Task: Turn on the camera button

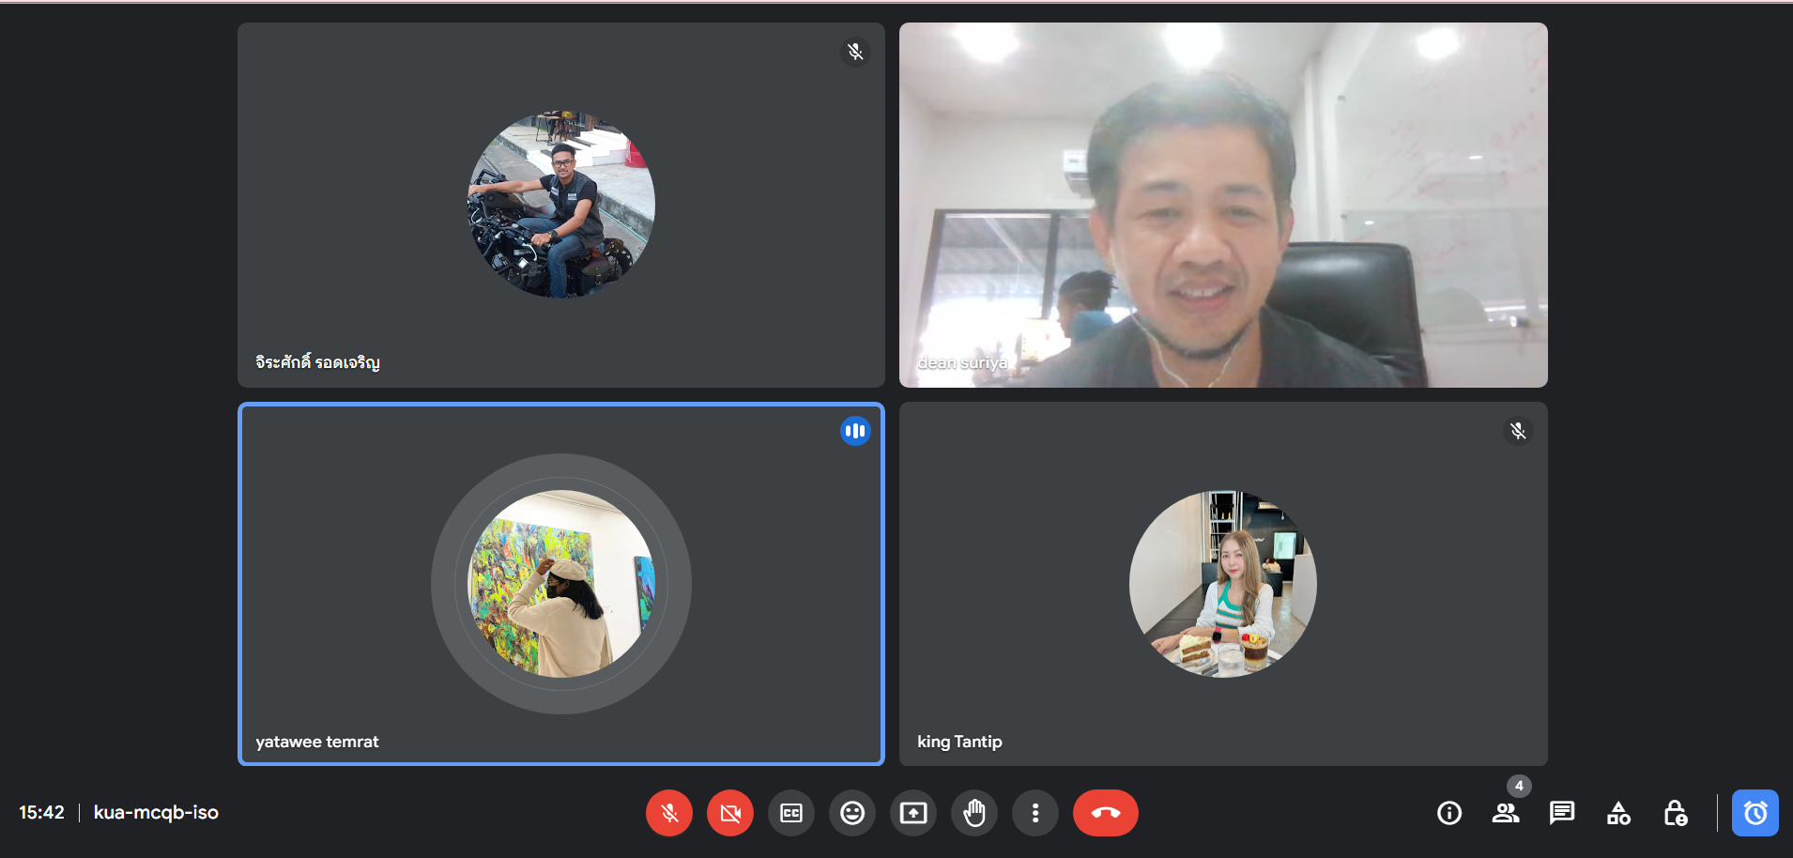Action: tap(730, 813)
